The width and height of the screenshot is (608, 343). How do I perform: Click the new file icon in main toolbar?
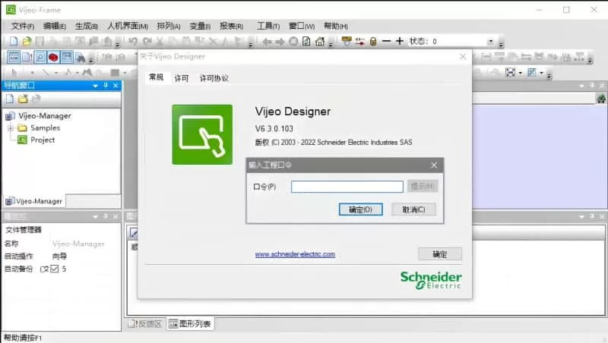(x=15, y=41)
